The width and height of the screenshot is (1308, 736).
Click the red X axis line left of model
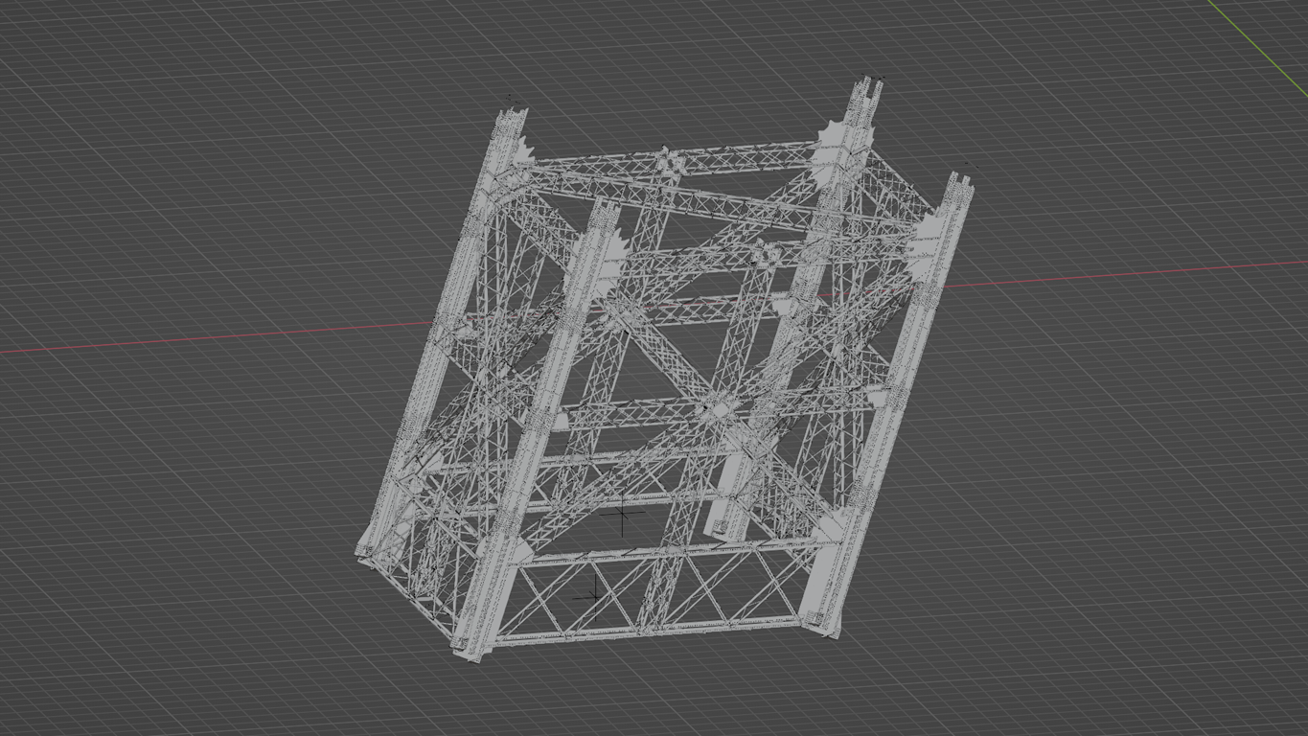click(192, 338)
